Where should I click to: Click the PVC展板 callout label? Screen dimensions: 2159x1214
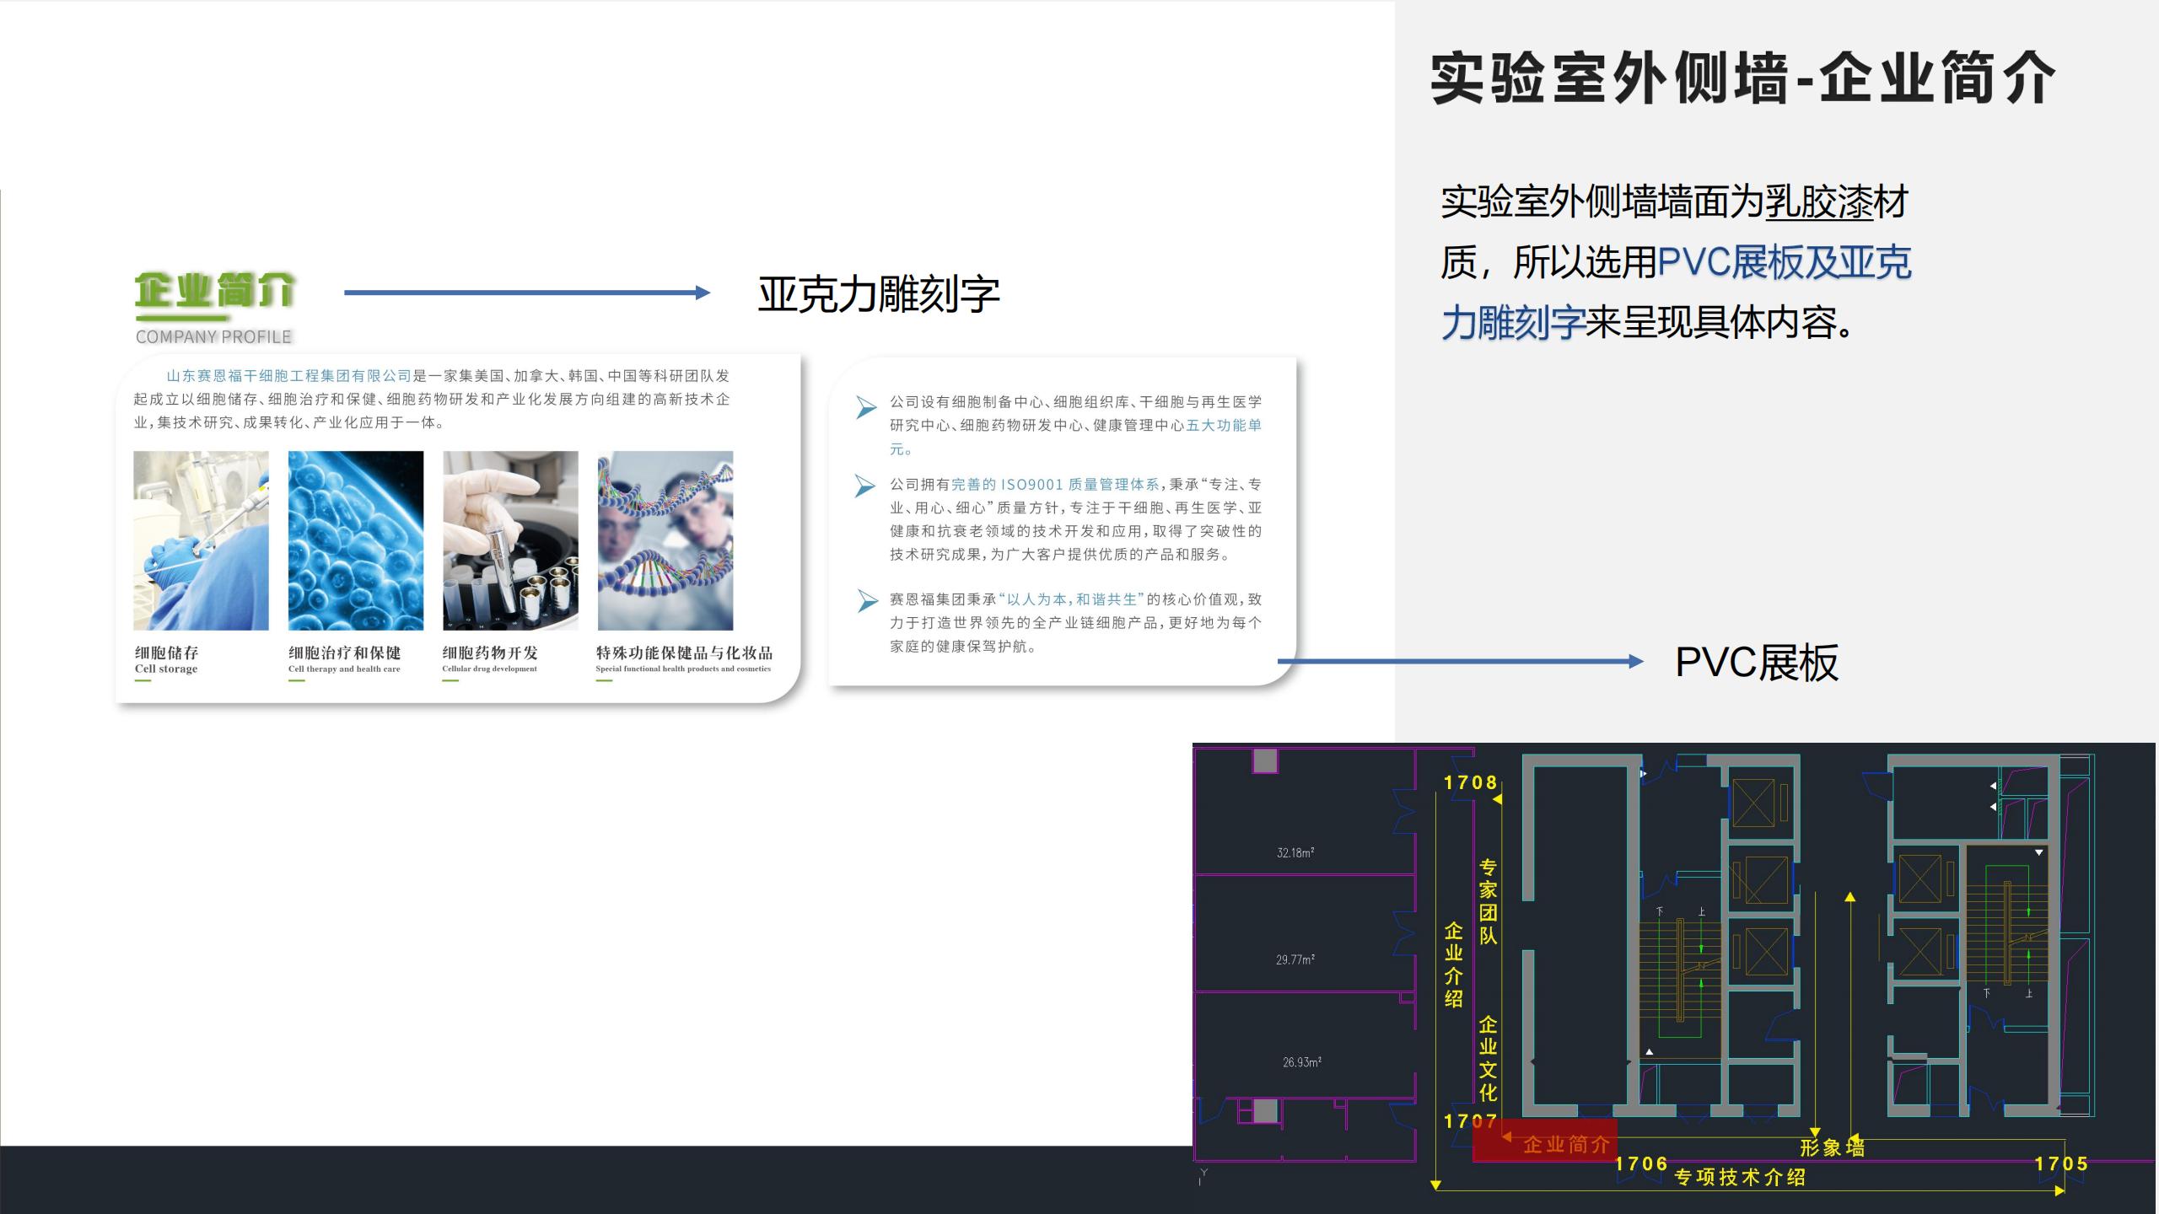coord(1756,663)
